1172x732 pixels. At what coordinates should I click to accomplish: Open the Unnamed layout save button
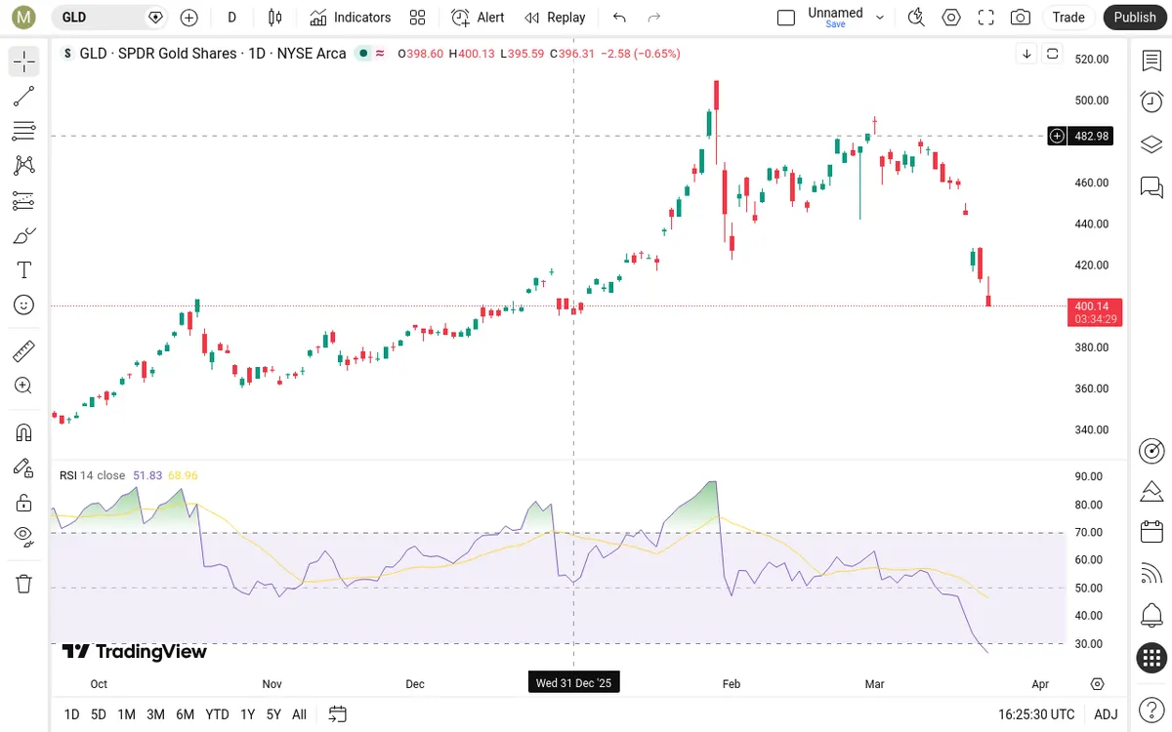pyautogui.click(x=835, y=17)
